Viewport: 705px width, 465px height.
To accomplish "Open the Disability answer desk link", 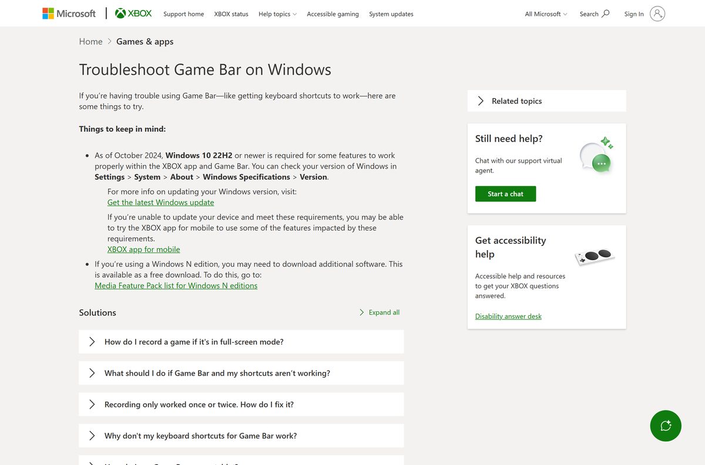I will pyautogui.click(x=508, y=316).
